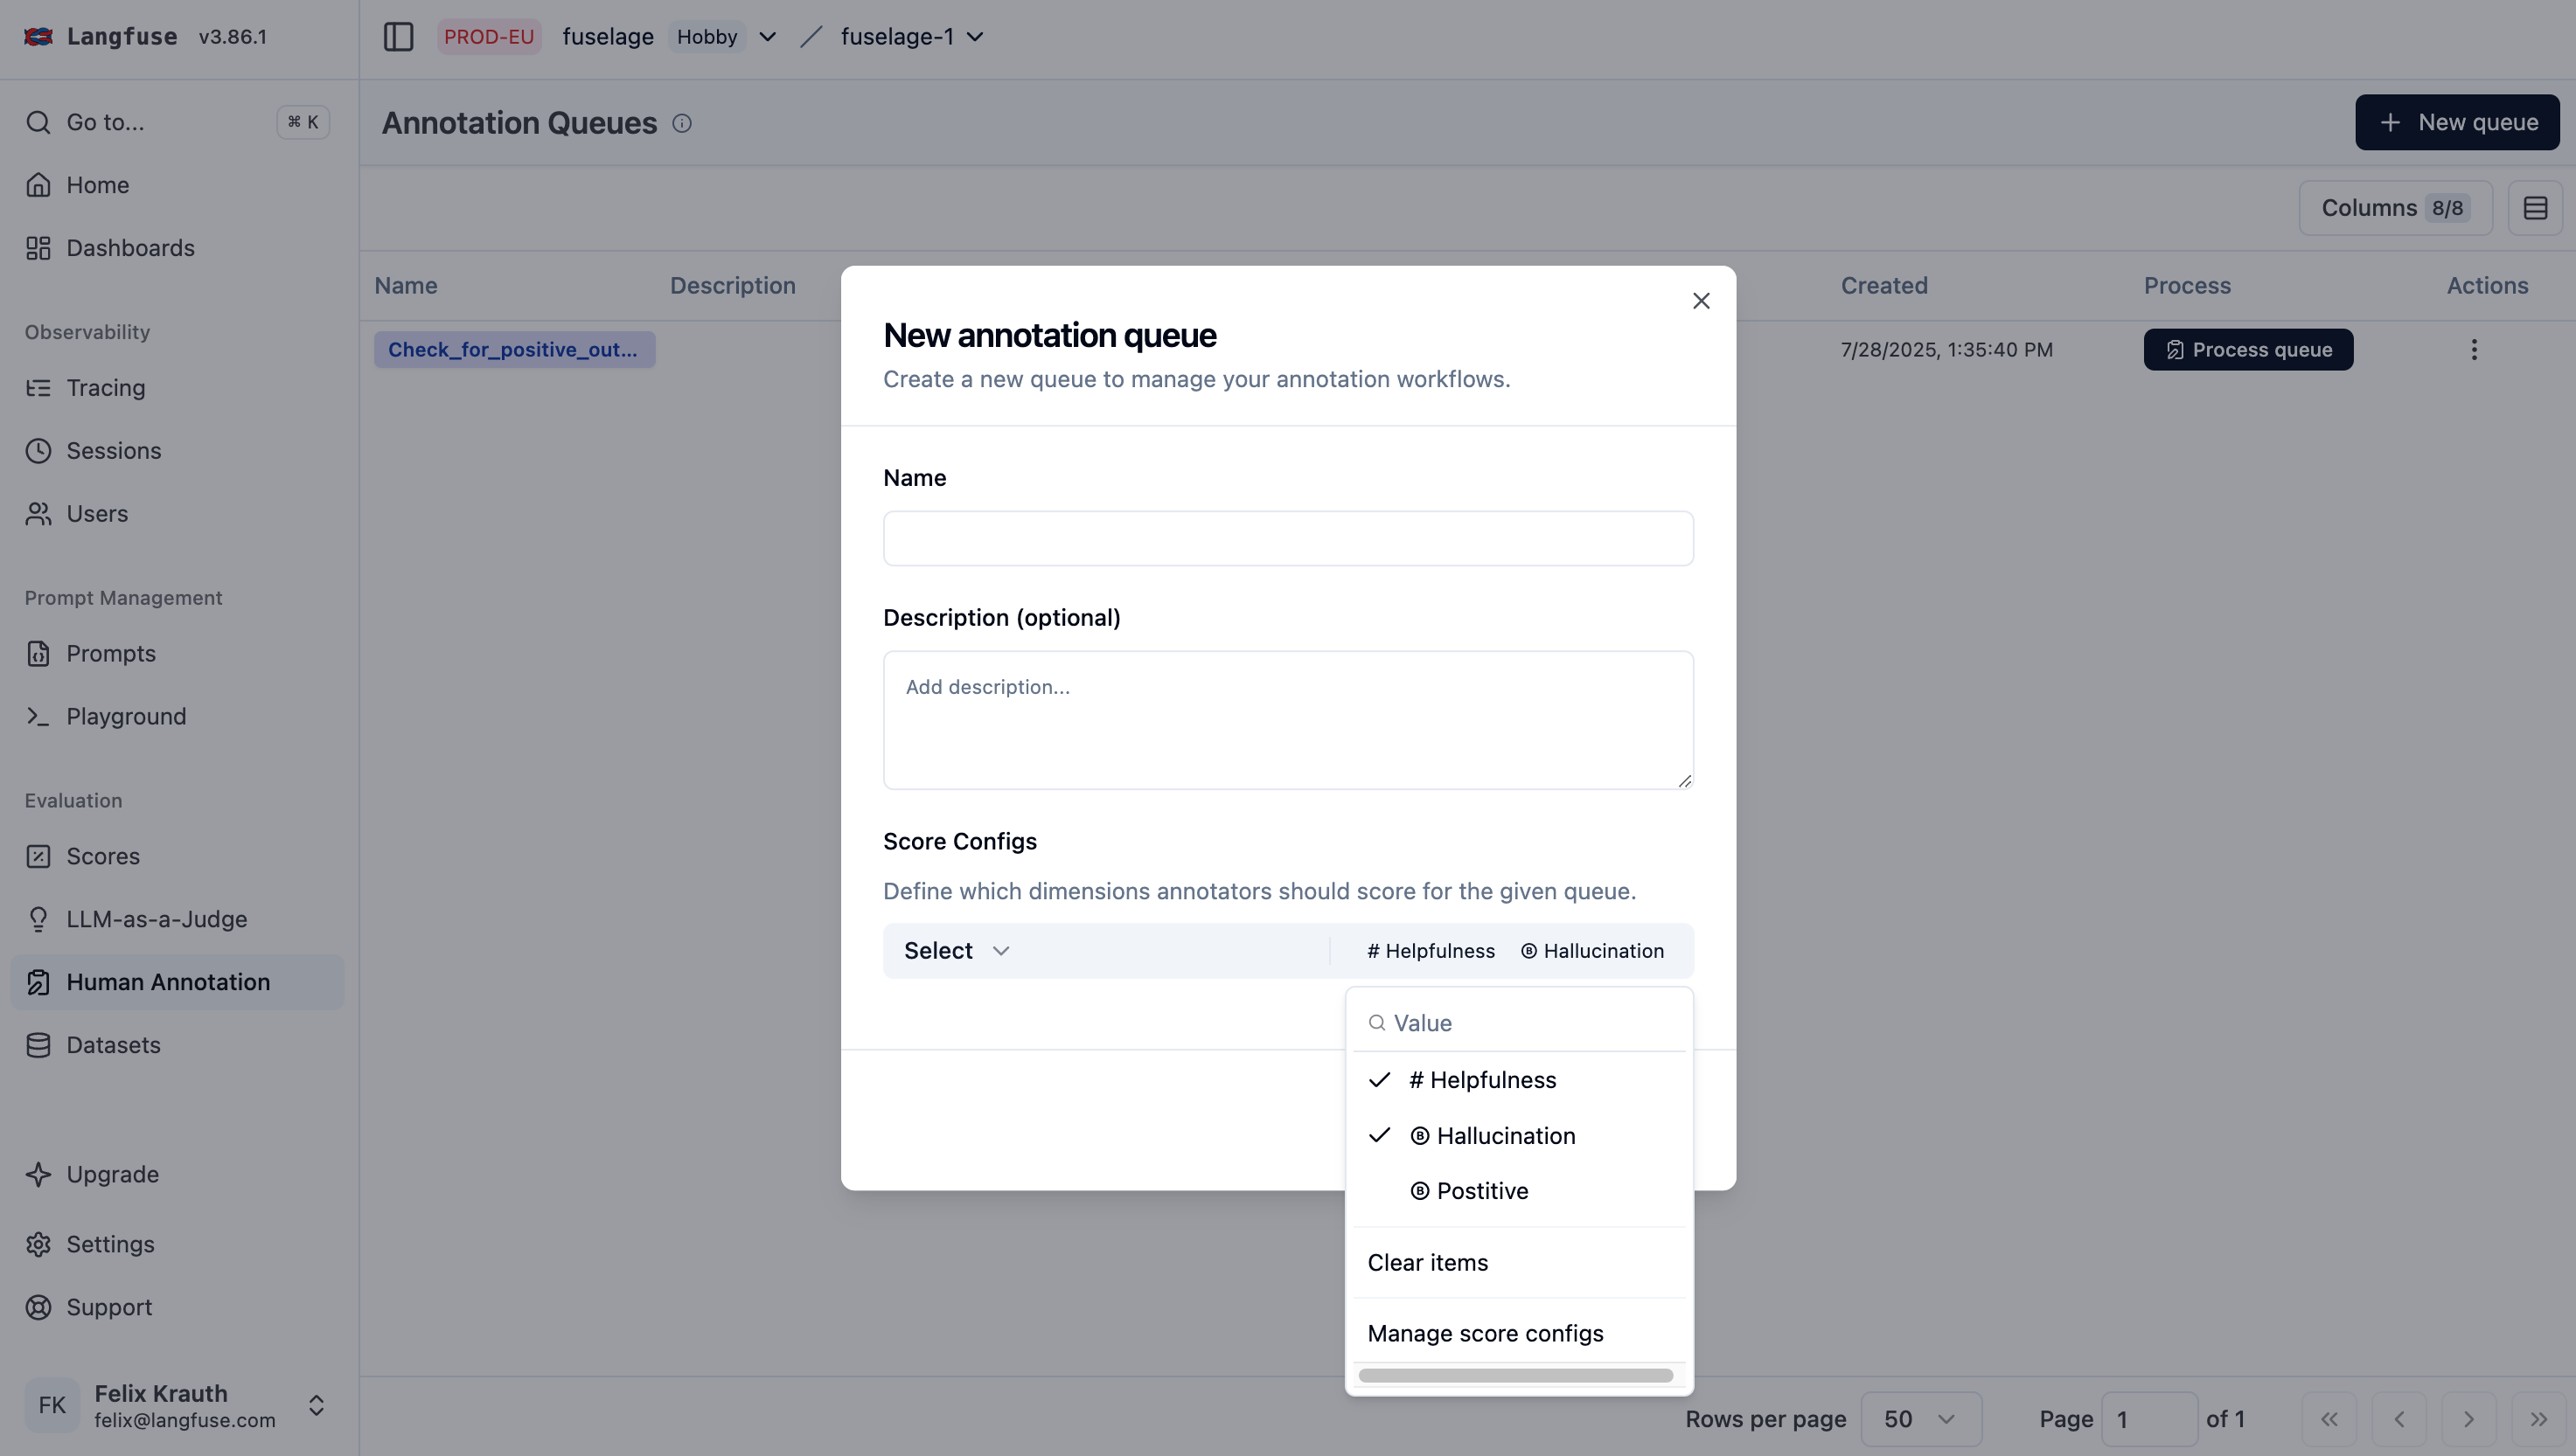This screenshot has width=2576, height=1456.
Task: Toggle the sidebar collapse icon
Action: (x=398, y=37)
